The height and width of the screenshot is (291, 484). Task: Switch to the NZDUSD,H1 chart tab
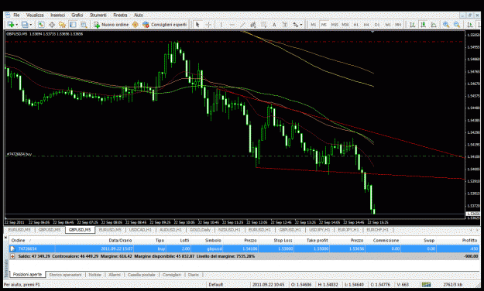(229, 230)
